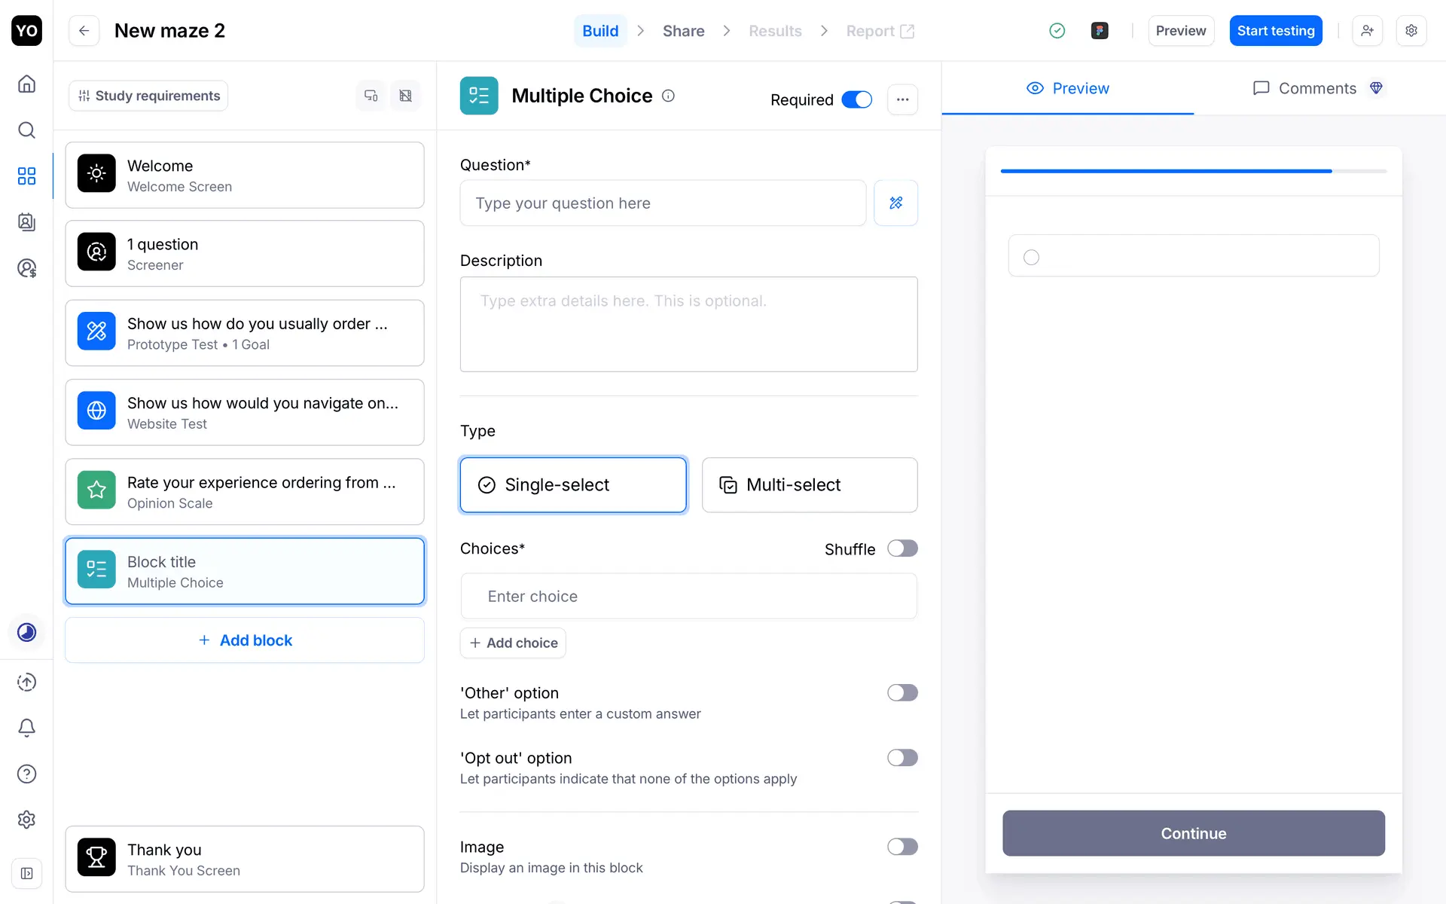Open the Study requirements panel

click(148, 96)
